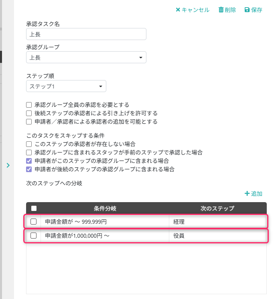Click the trash Delete (削除) icon
The width and height of the screenshot is (278, 299).
(x=221, y=10)
